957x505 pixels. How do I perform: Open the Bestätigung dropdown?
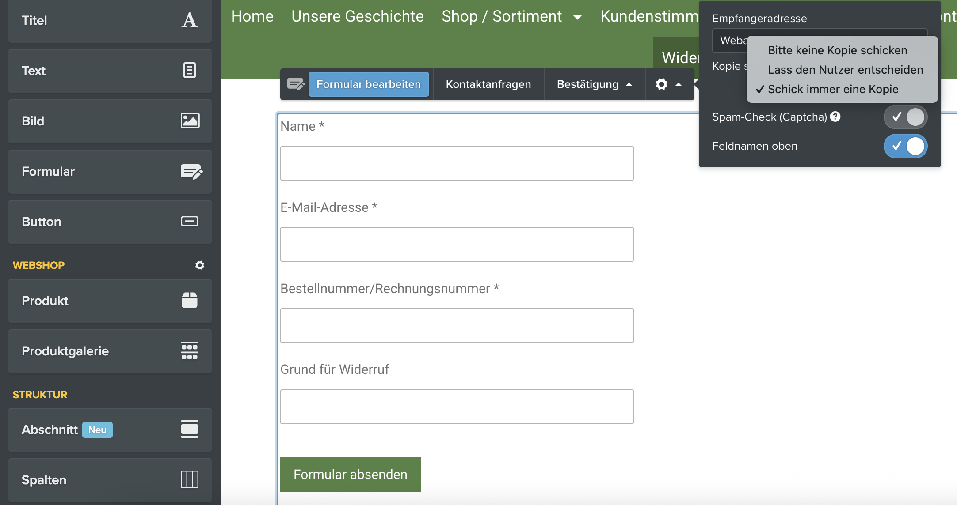coord(595,84)
